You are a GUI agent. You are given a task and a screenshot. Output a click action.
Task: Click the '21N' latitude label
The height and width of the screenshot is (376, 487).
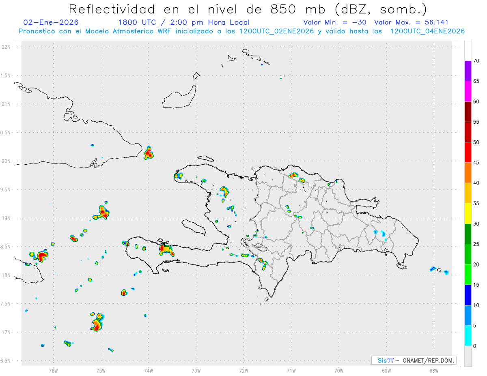7,104
